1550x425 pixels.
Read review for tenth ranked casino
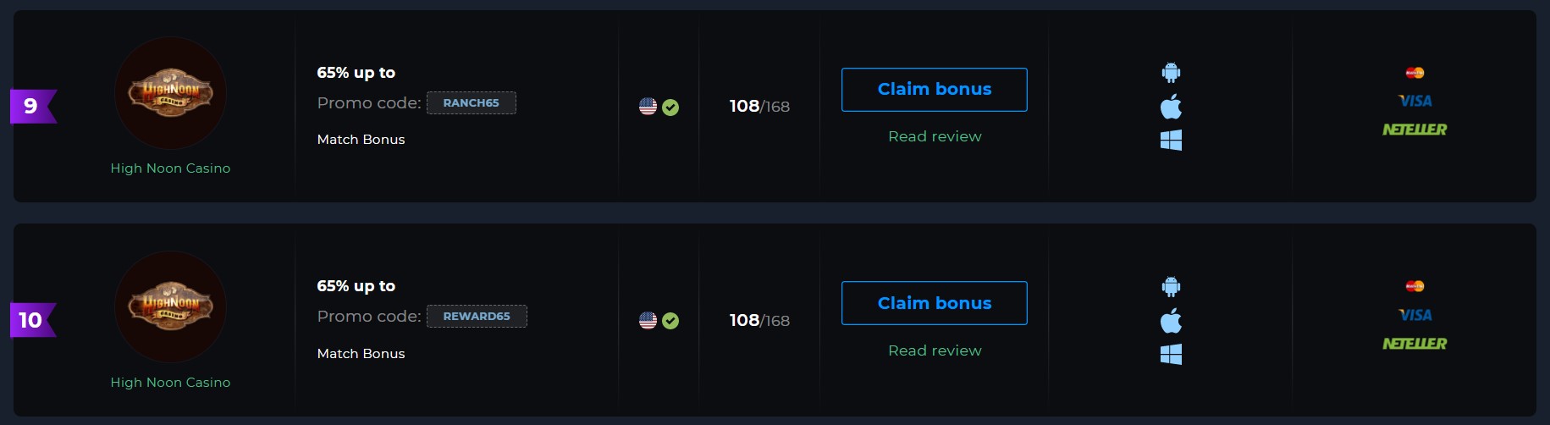click(x=935, y=350)
